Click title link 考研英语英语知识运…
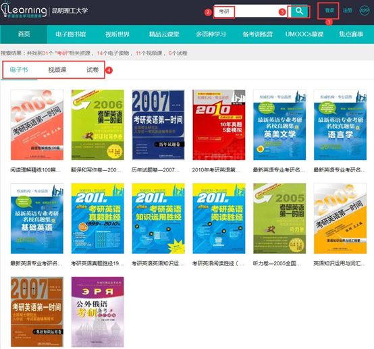Screen dimensions: 374x349 tap(158, 263)
